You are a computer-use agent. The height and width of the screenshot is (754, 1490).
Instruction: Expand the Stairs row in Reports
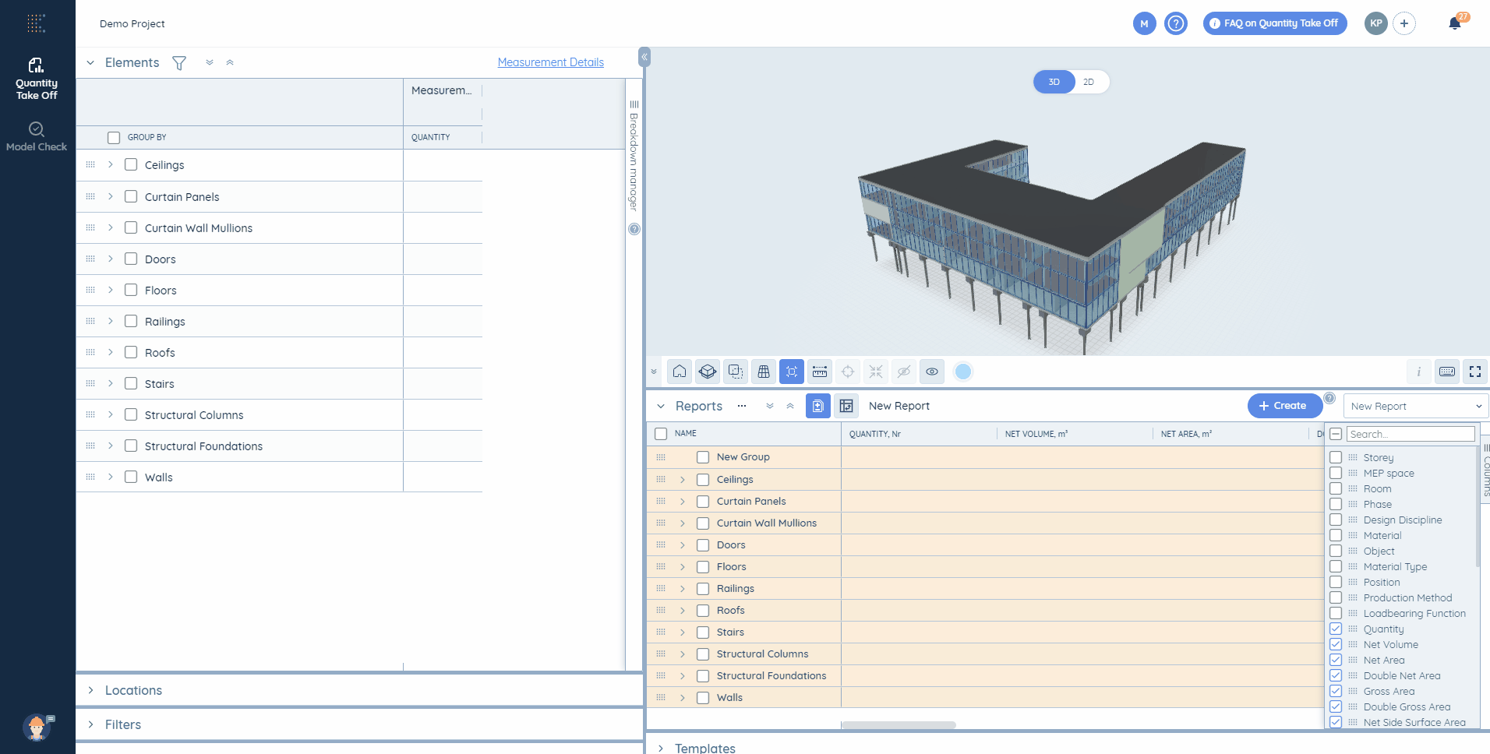pyautogui.click(x=683, y=632)
